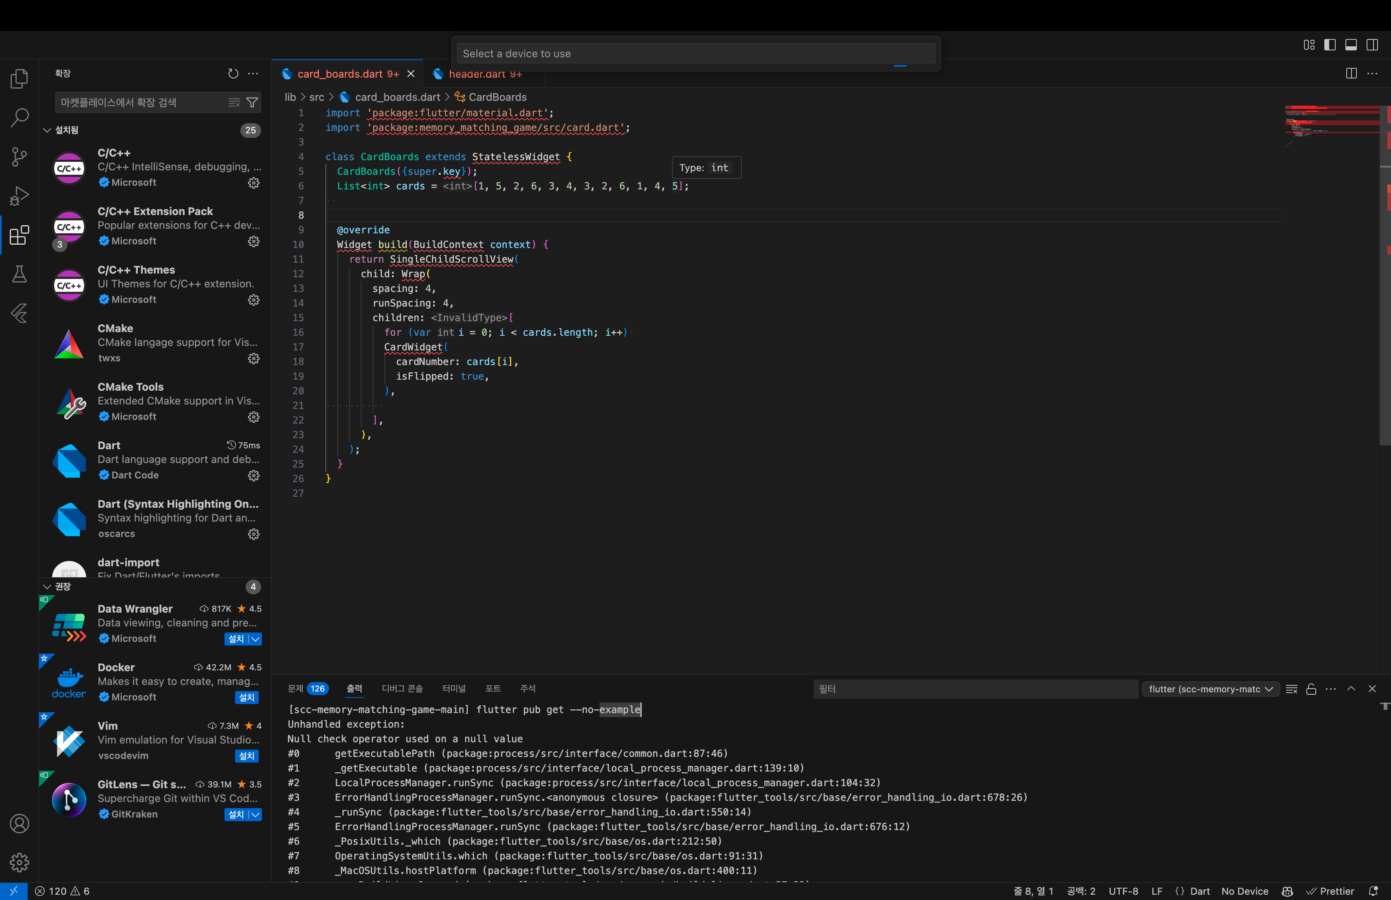Open the Manage gear in activity bar

pos(19,862)
